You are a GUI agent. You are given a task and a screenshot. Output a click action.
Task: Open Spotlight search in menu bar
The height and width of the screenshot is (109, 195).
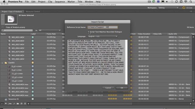click(191, 2)
